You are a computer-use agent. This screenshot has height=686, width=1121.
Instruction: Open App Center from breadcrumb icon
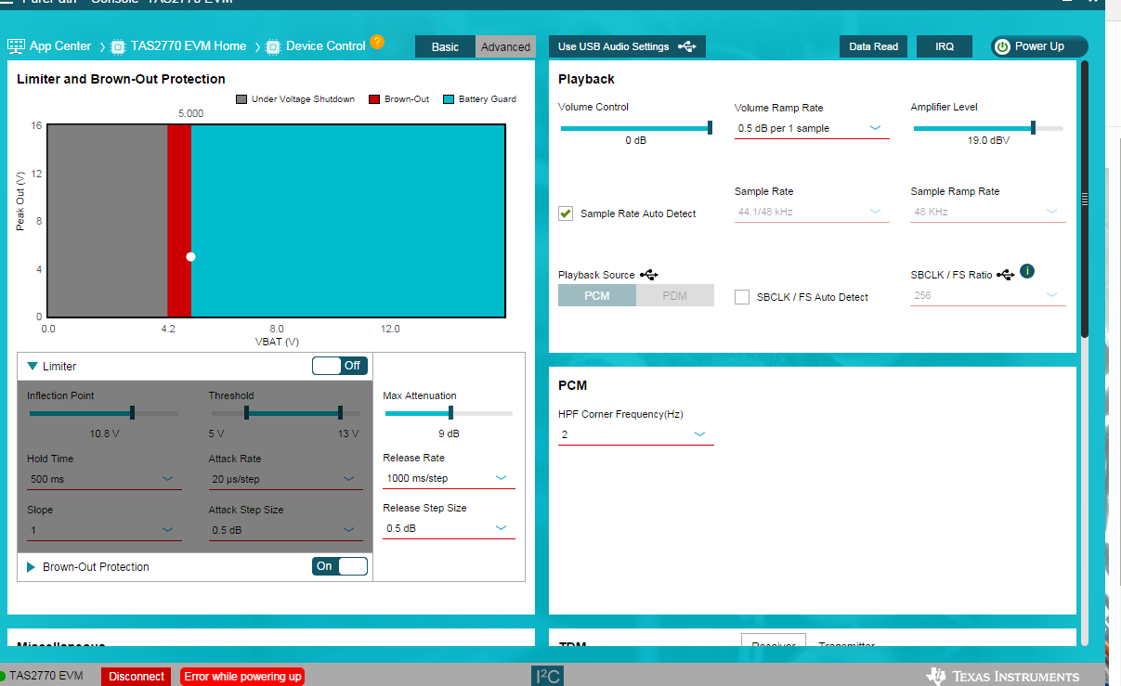click(16, 46)
